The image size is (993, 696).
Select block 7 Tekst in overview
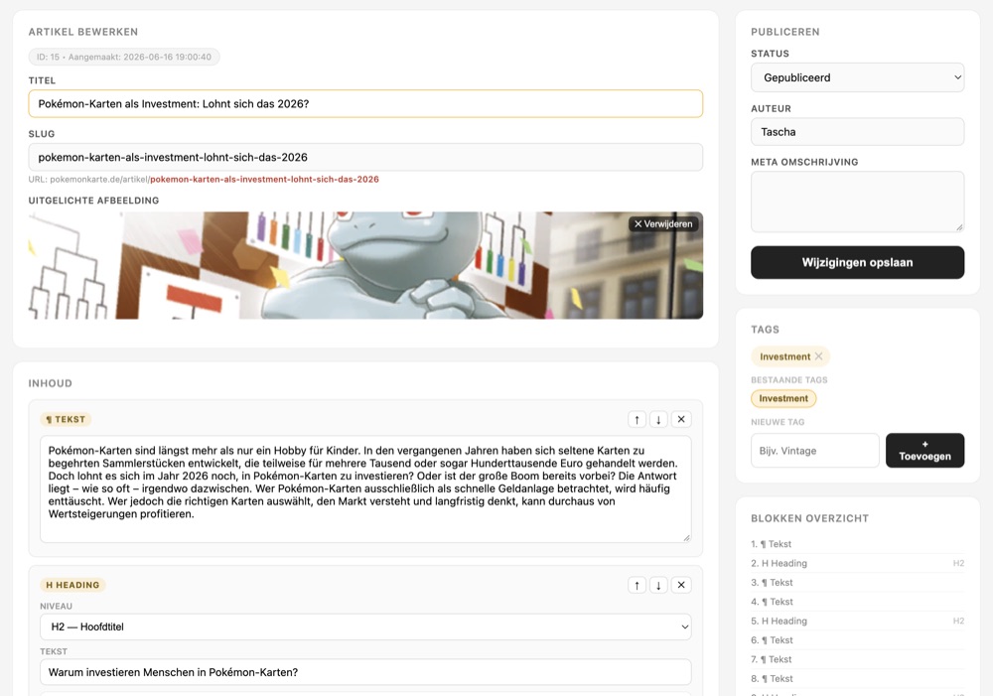click(858, 659)
